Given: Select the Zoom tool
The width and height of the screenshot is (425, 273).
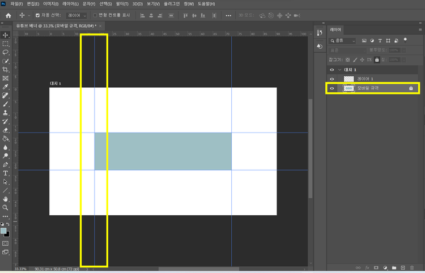Looking at the screenshot, I should coord(6,208).
